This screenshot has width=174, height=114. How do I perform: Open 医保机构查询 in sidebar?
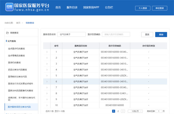(14, 62)
